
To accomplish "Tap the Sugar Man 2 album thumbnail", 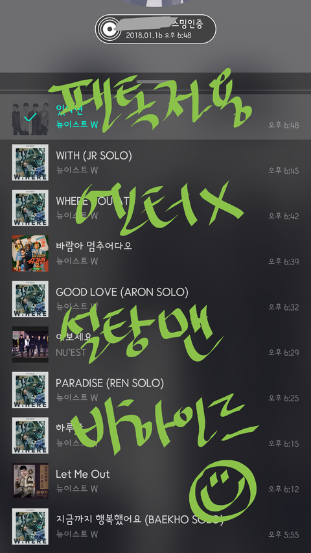I will (x=30, y=253).
